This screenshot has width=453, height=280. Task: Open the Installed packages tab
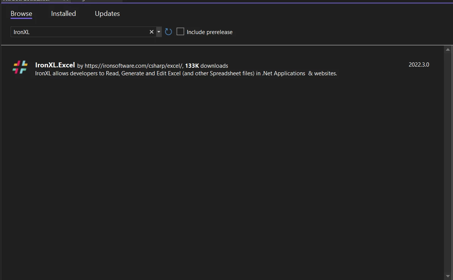coord(64,14)
